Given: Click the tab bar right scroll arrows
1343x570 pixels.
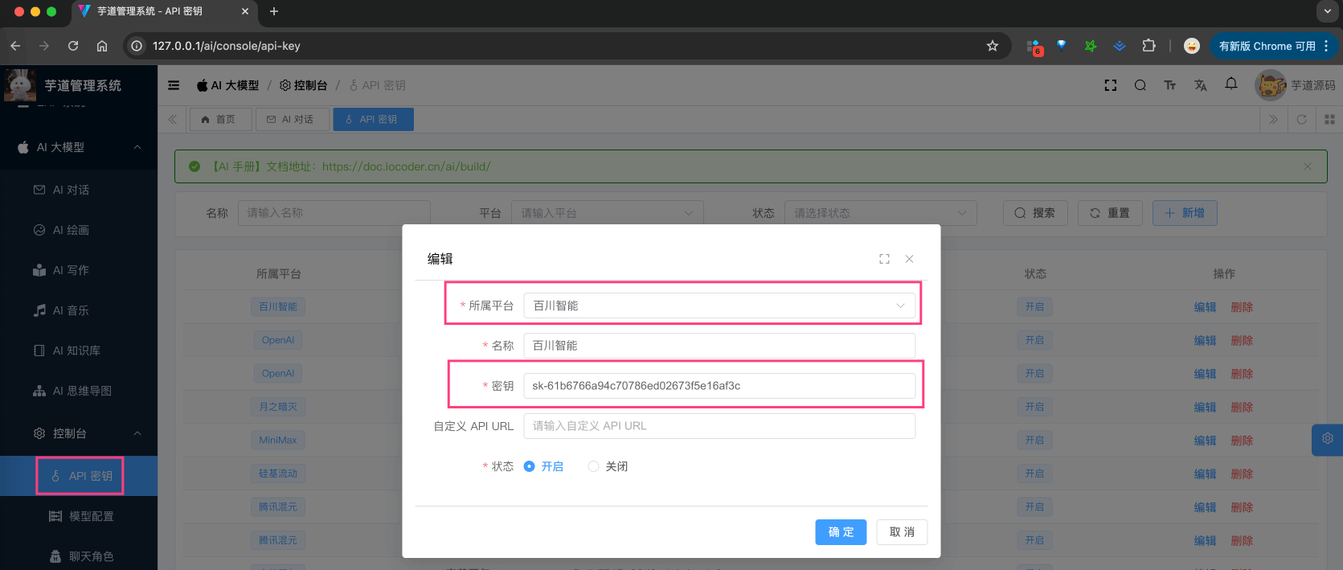Looking at the screenshot, I should tap(1273, 119).
